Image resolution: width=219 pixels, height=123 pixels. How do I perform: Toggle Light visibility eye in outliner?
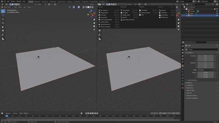tap(217, 13)
